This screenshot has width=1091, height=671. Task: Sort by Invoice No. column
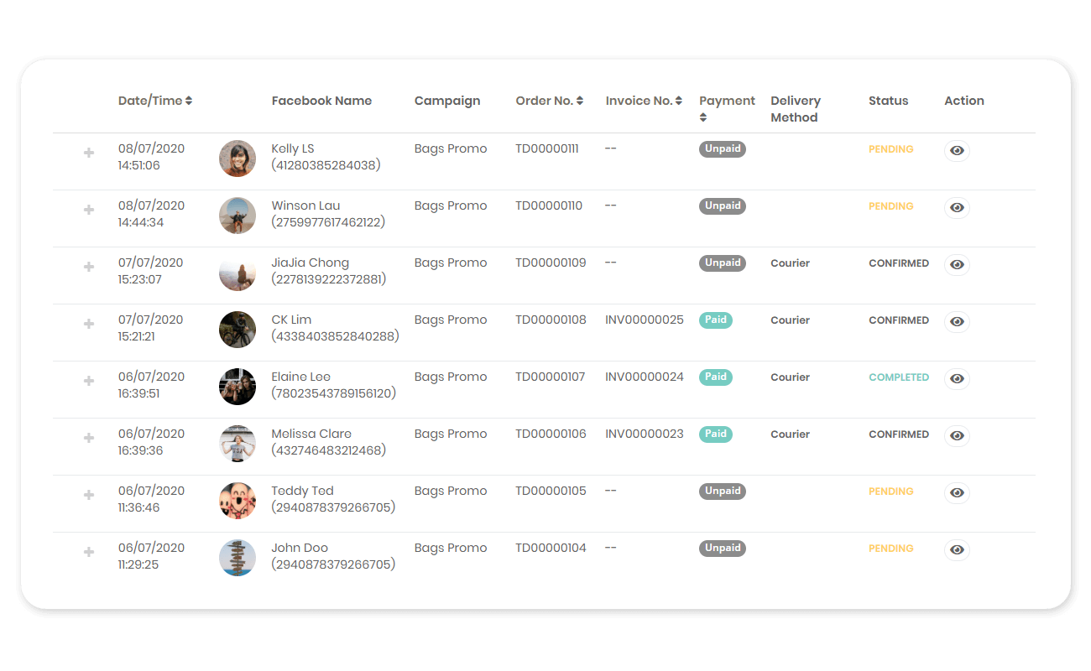click(x=644, y=101)
